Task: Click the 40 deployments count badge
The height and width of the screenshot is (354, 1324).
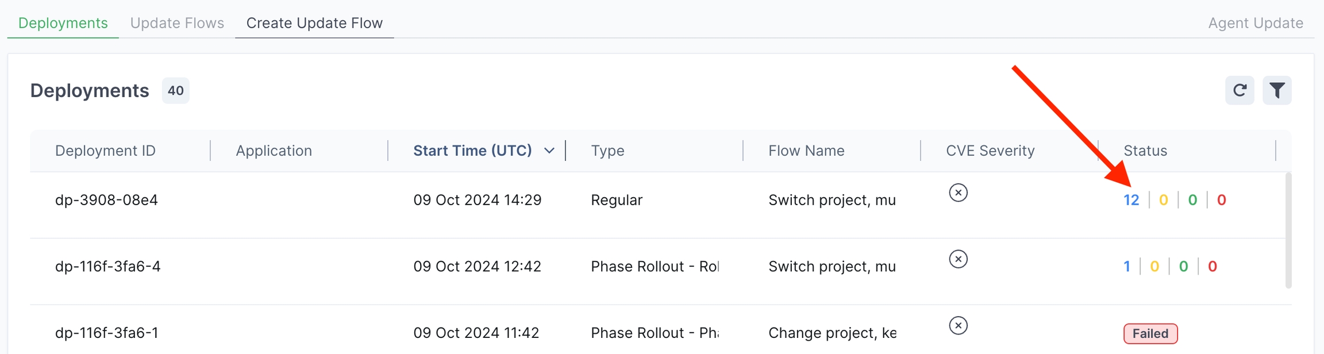Action: [175, 91]
